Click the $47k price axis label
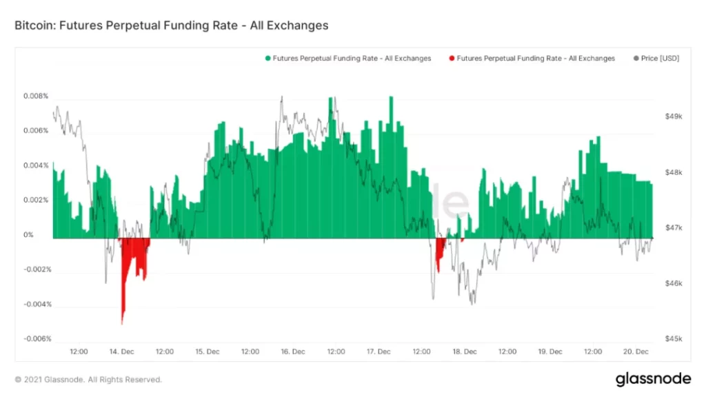 click(x=672, y=227)
